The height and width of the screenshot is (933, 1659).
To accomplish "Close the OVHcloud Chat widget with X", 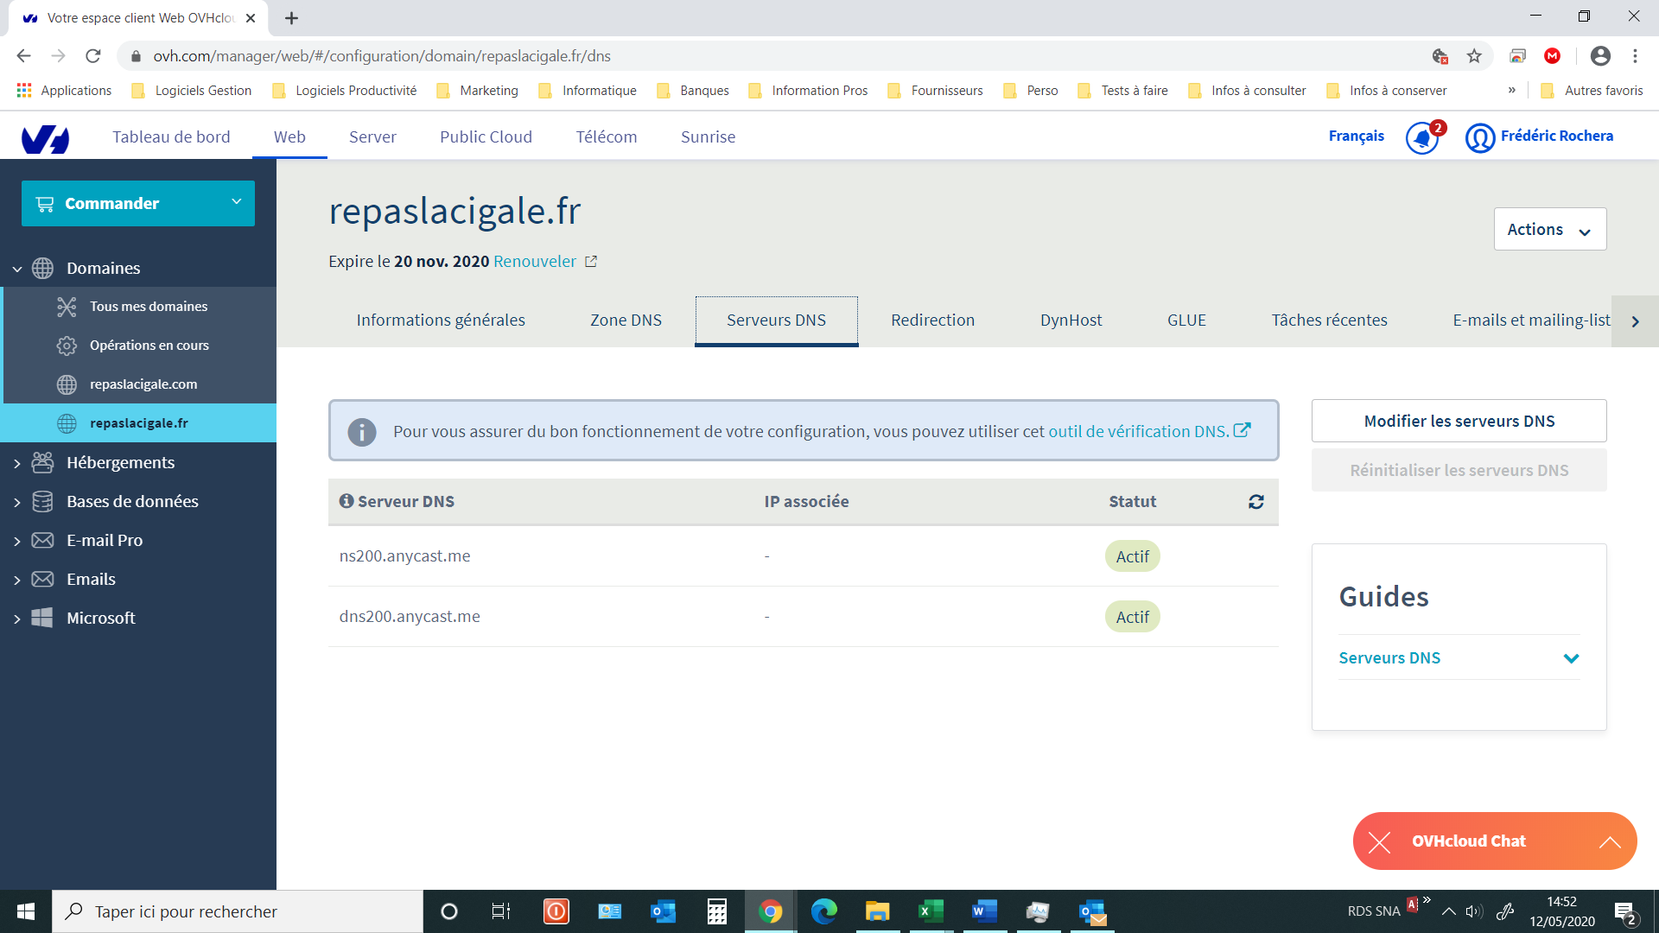I will (1379, 841).
